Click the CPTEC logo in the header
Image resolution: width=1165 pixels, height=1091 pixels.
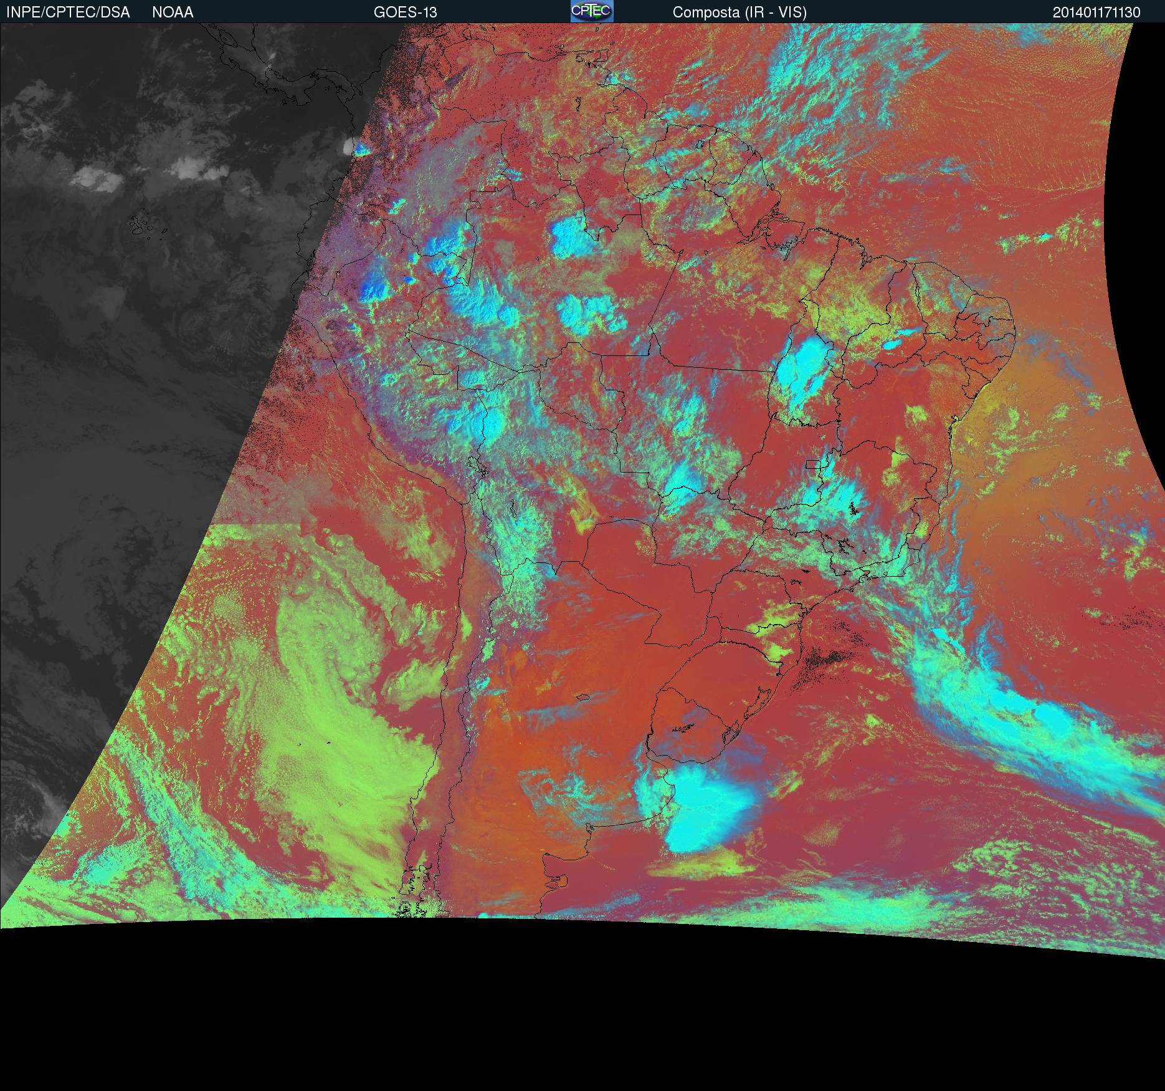(592, 11)
